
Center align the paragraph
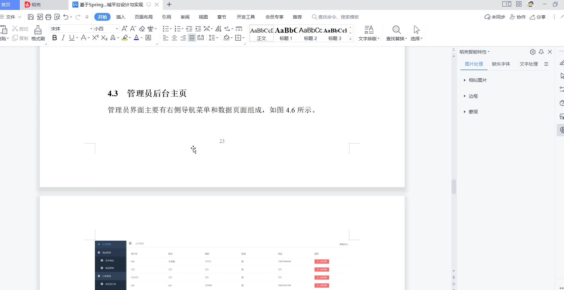click(x=174, y=38)
